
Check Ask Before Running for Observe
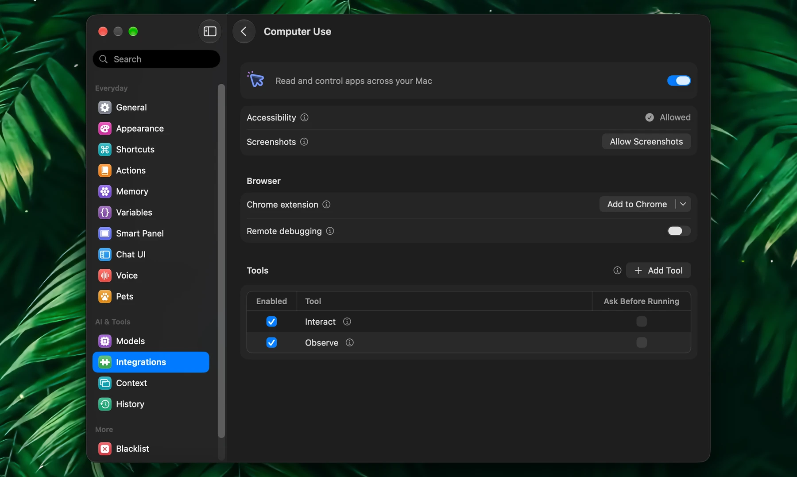(x=642, y=342)
